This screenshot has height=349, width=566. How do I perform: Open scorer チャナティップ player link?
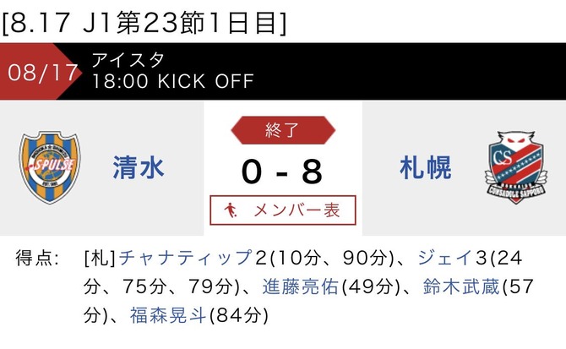(x=185, y=258)
